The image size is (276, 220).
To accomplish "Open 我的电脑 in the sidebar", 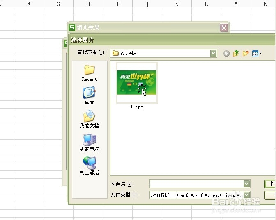I will point(89,143).
